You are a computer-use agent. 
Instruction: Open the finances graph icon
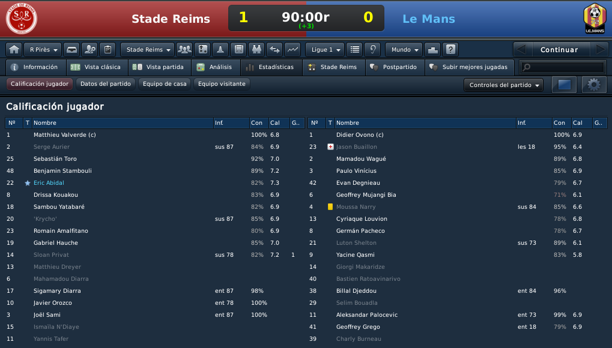[292, 50]
